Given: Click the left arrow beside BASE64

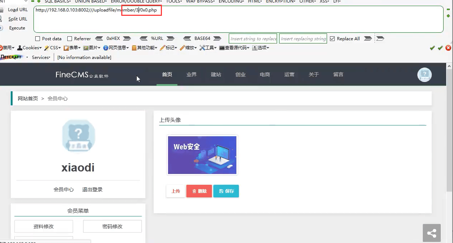Looking at the screenshot, I should coord(187,38).
